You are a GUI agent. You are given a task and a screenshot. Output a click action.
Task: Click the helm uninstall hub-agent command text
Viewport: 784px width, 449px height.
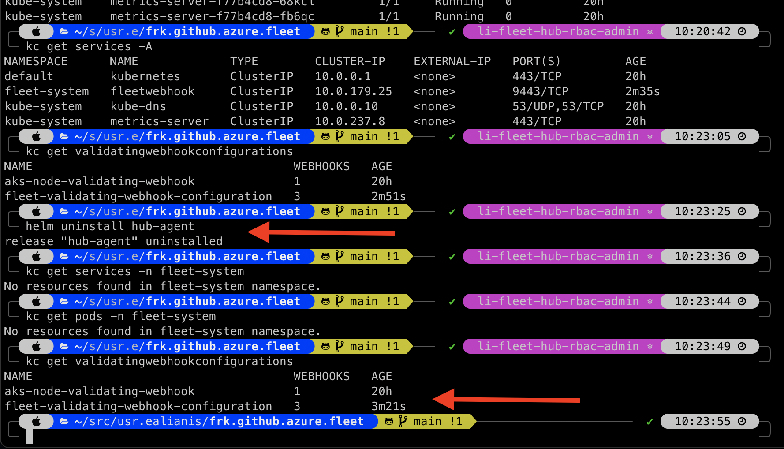tap(109, 226)
